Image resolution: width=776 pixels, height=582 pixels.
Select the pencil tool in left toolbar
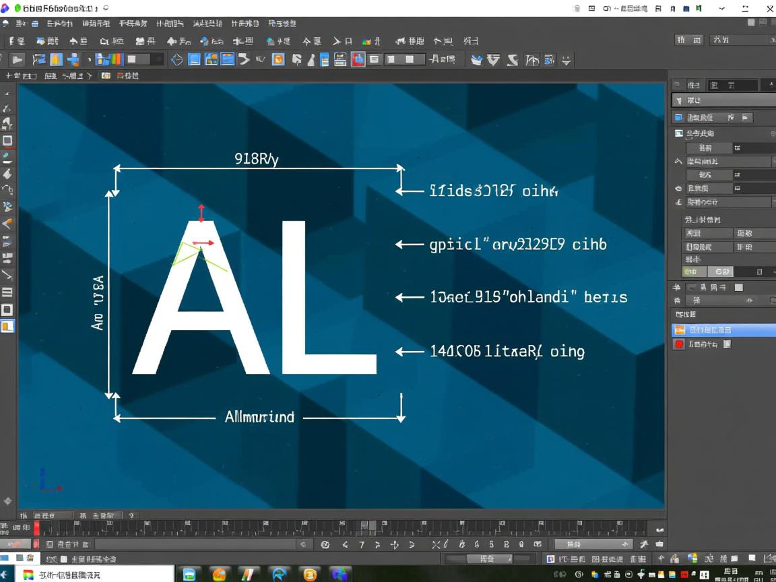click(7, 157)
